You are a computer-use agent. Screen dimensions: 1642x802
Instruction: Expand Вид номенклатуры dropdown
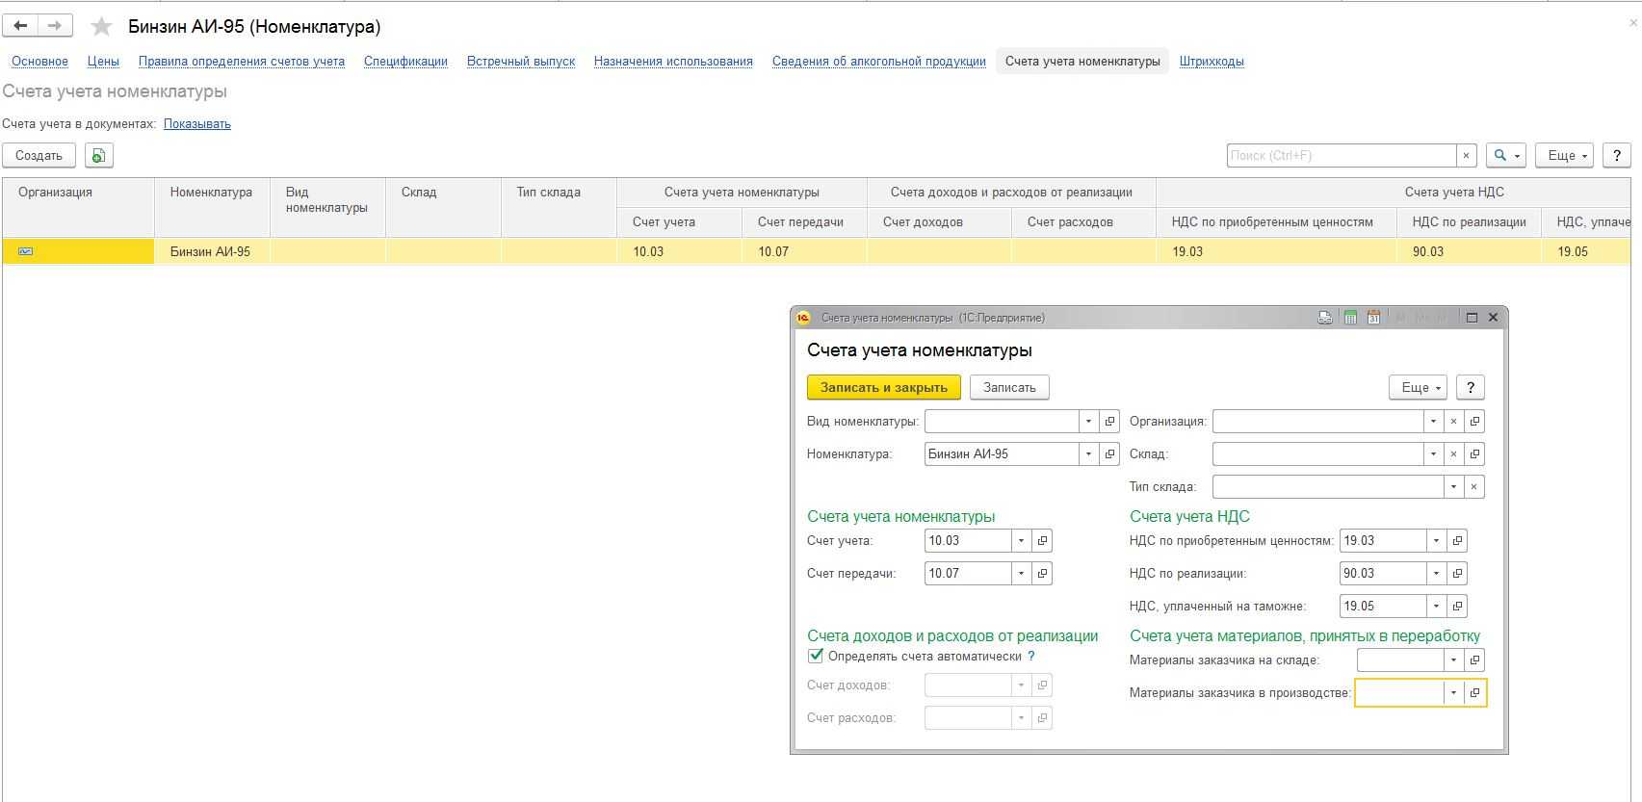[1088, 421]
